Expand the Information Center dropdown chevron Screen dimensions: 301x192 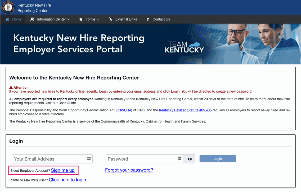68,19
